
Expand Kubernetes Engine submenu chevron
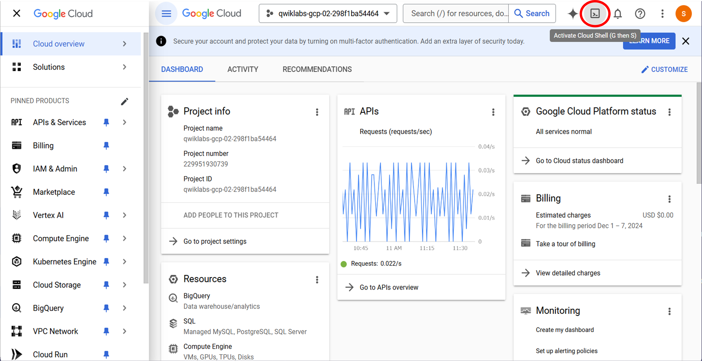(x=124, y=262)
